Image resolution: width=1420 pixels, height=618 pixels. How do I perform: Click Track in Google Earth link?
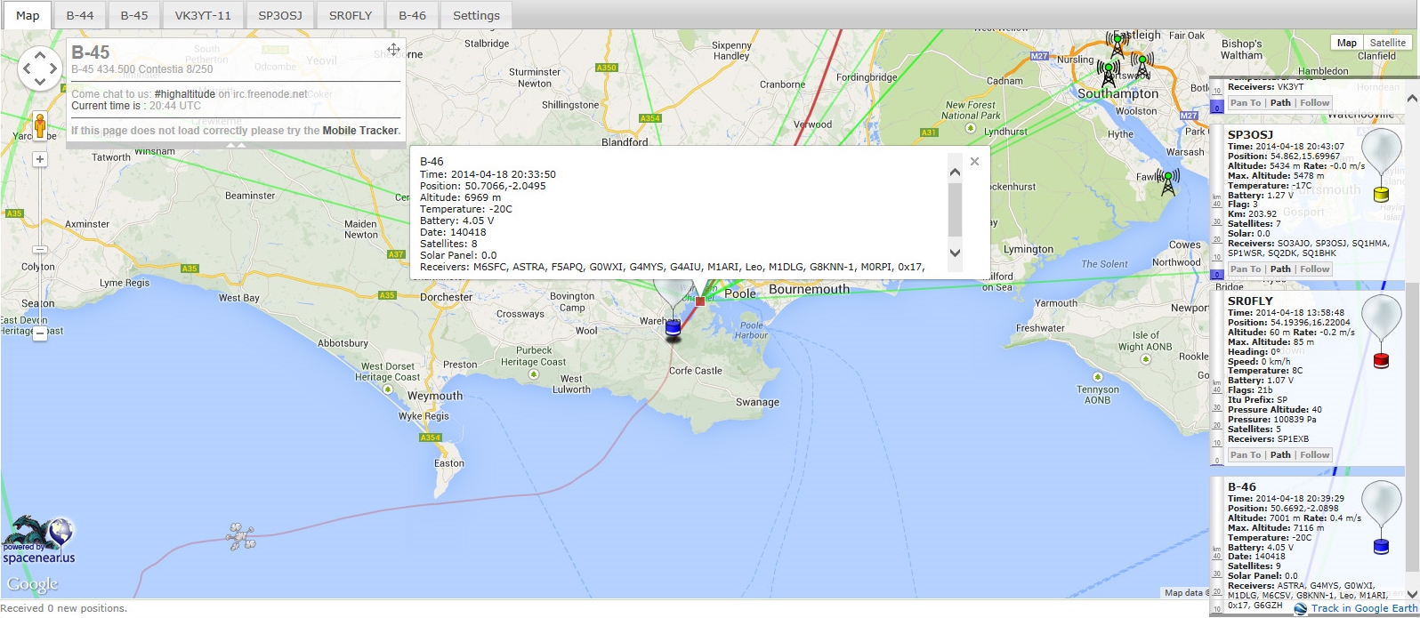(1364, 609)
